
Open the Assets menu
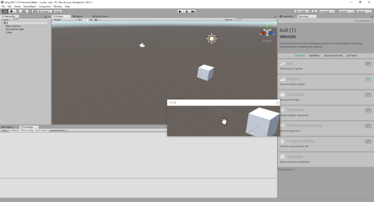tap(17, 7)
